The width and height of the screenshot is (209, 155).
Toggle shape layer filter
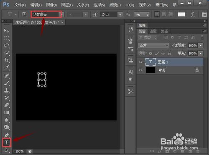tap(186, 37)
